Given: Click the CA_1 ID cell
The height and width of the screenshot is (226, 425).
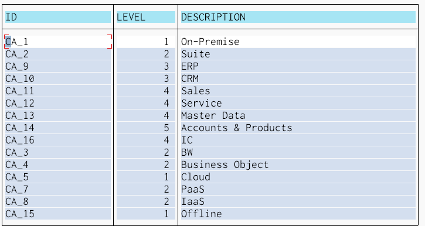Looking at the screenshot, I should 57,42.
